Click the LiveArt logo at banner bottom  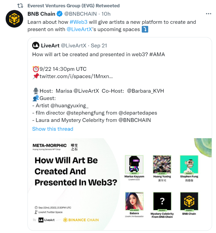(x=46, y=220)
